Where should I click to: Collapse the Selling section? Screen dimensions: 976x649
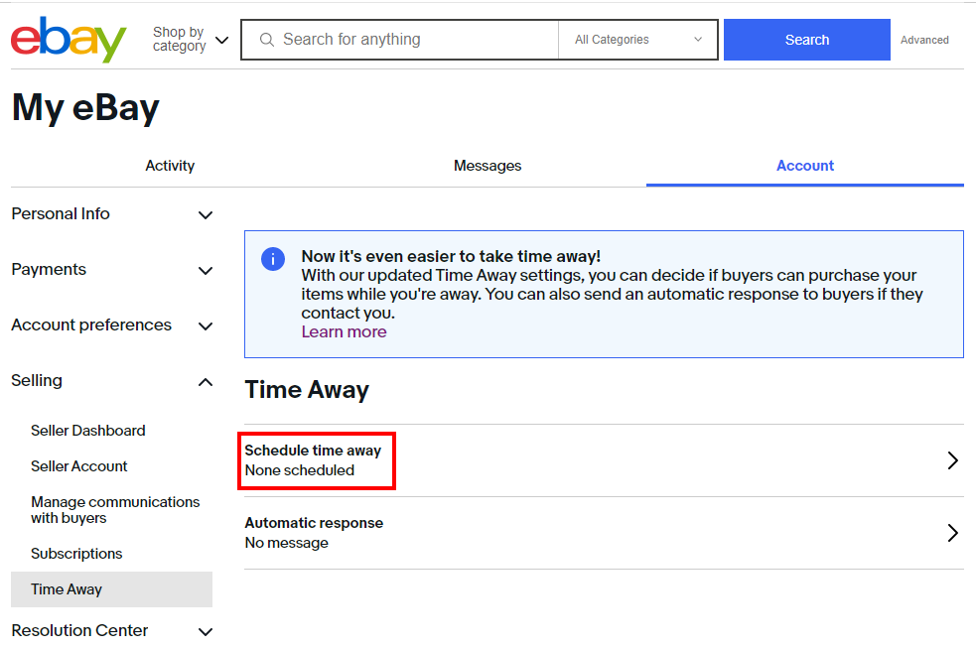(x=112, y=381)
